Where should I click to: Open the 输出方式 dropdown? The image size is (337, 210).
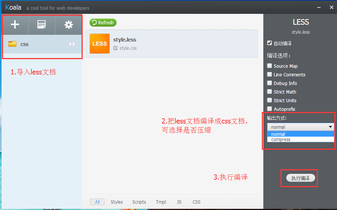(300, 127)
